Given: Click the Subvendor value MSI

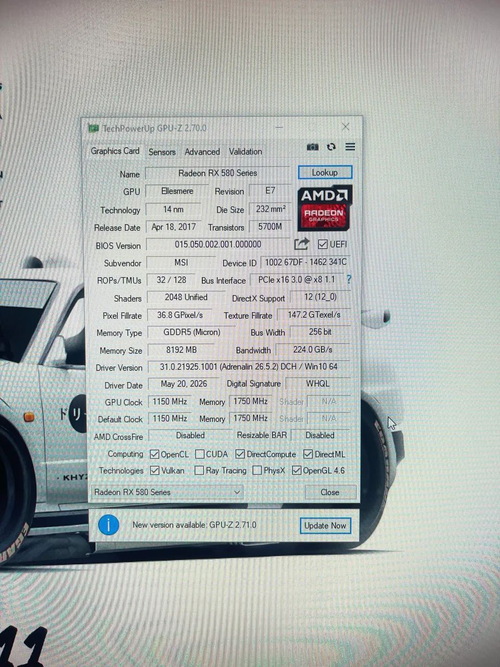Looking at the screenshot, I should pyautogui.click(x=181, y=263).
